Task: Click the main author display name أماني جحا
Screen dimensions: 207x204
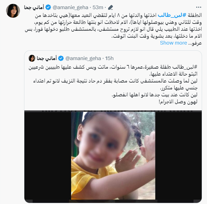Action: point(34,7)
